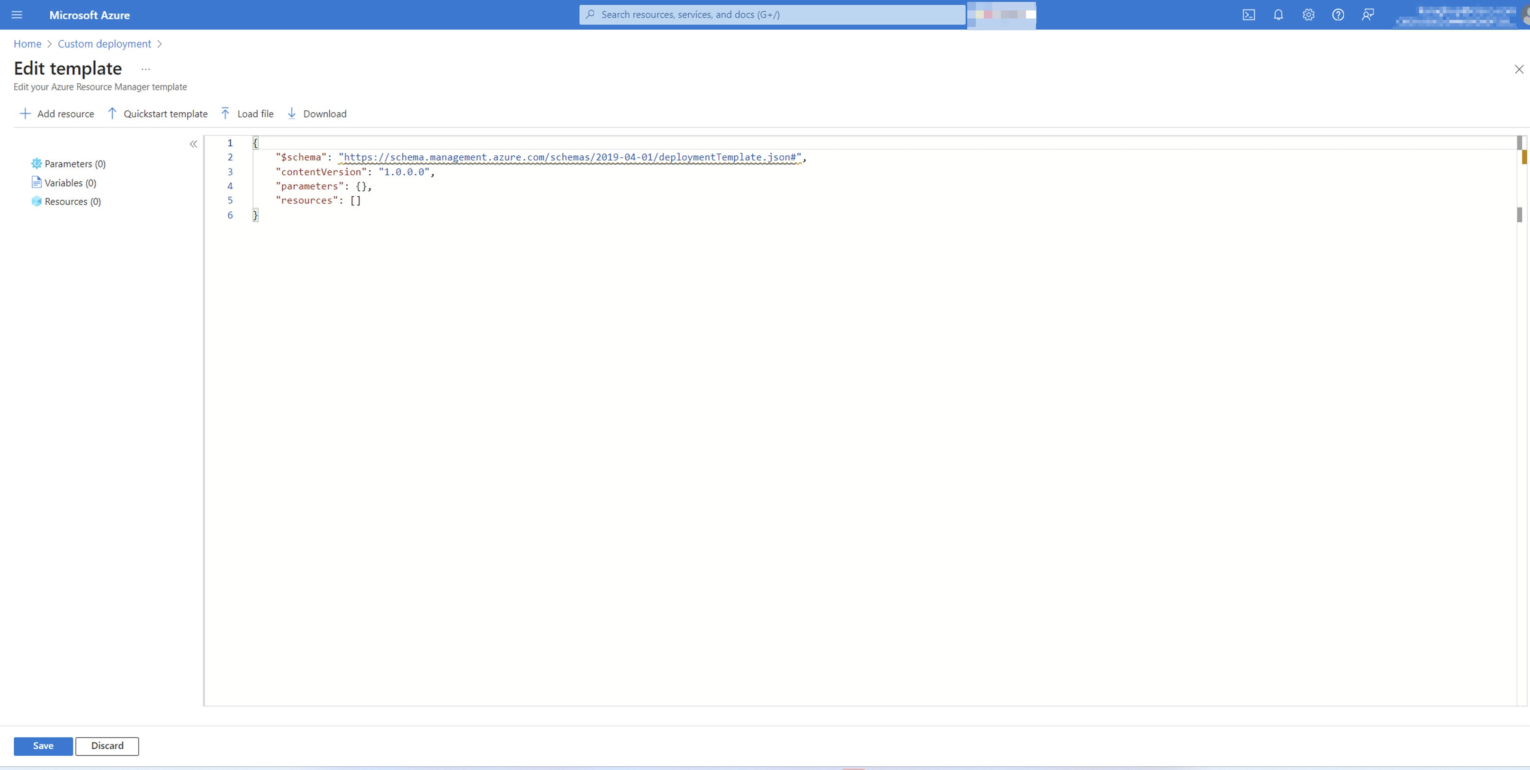
Task: Open Custom deployment breadcrumb link
Action: [105, 44]
